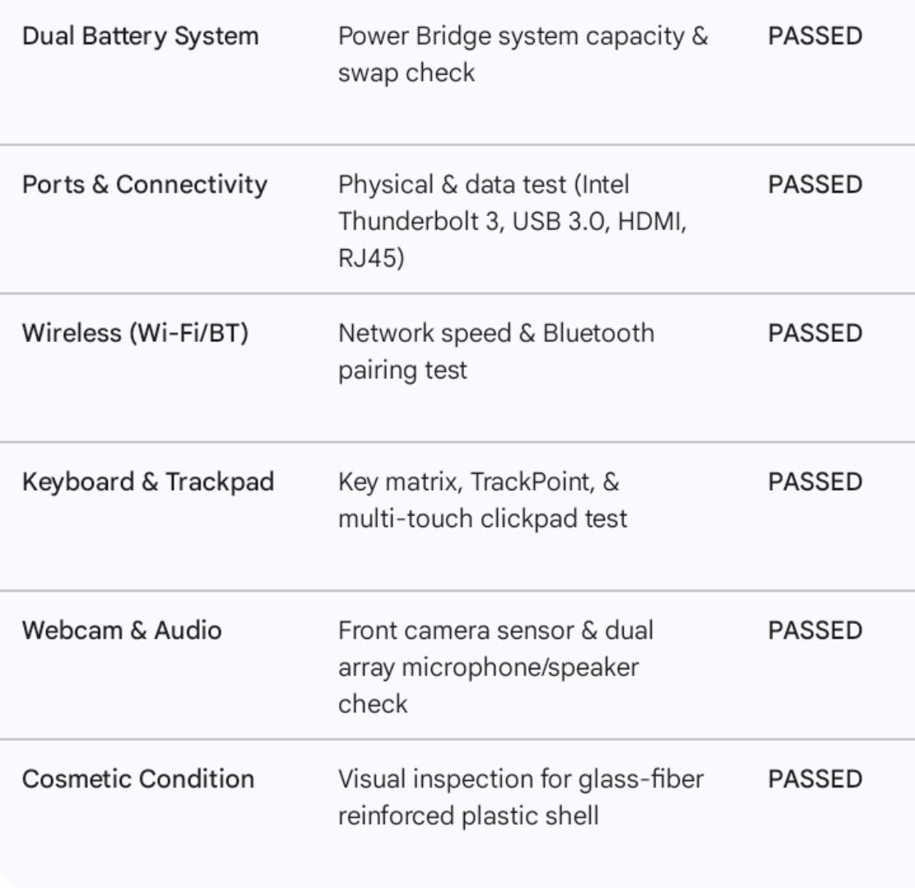Click the Thunderbolt 3, USB 3.0 test description
Viewport: 915px width, 888px height.
point(513,221)
